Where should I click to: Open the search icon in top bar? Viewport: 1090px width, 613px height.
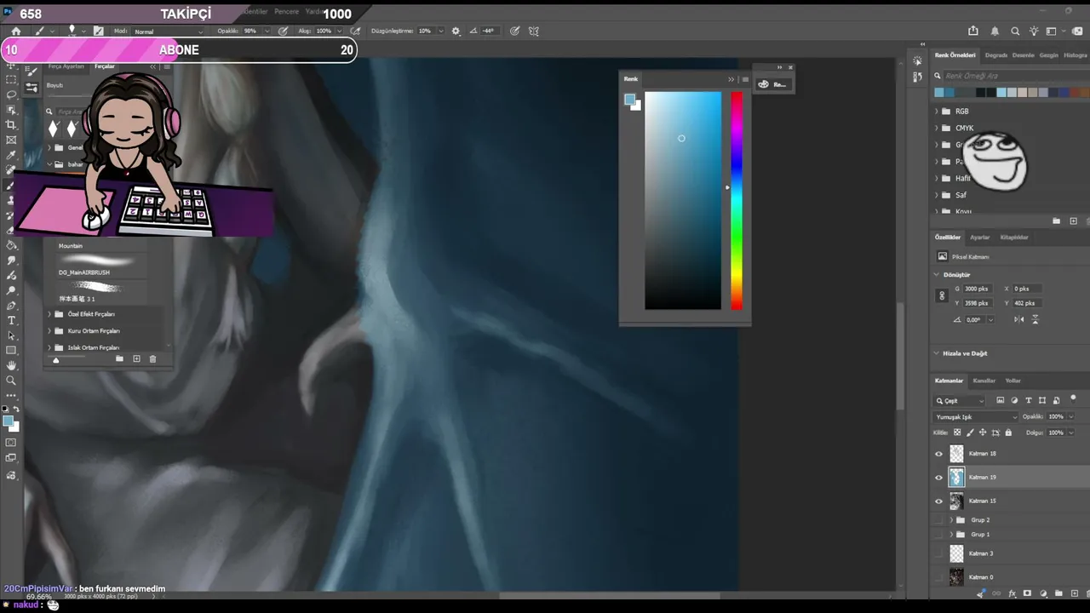coord(1015,31)
